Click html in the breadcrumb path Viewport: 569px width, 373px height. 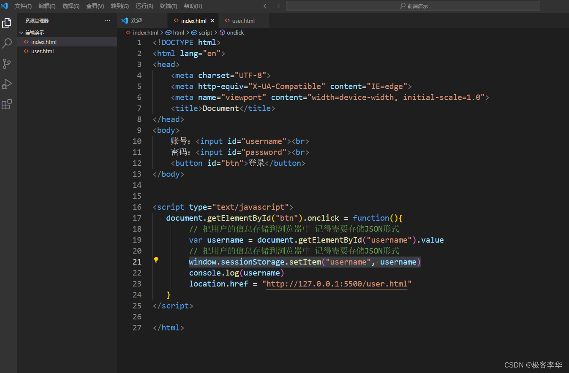point(179,32)
